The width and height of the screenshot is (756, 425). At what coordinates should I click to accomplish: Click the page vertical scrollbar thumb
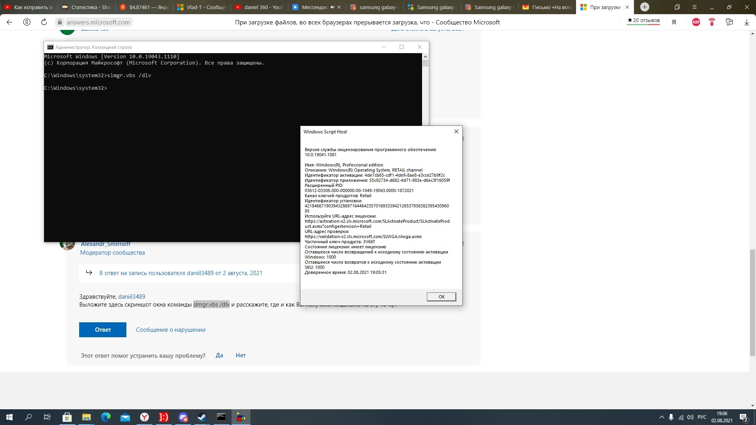tap(752, 302)
